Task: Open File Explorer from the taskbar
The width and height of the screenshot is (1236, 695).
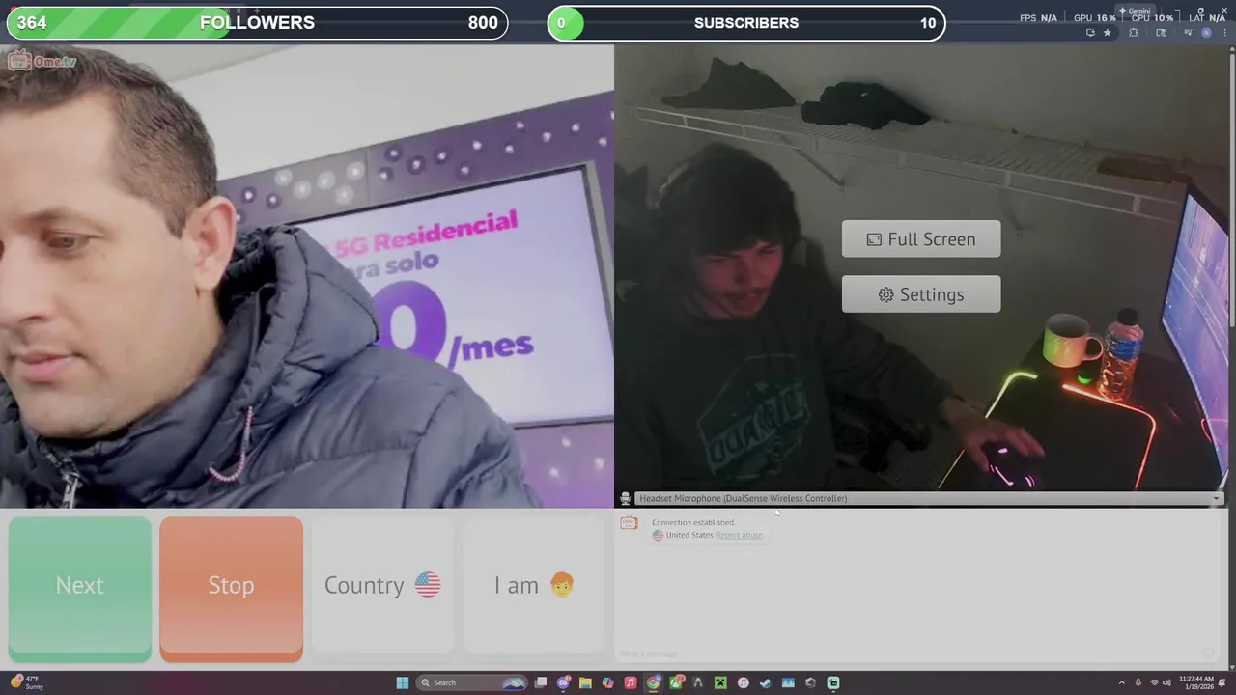Action: click(x=585, y=682)
